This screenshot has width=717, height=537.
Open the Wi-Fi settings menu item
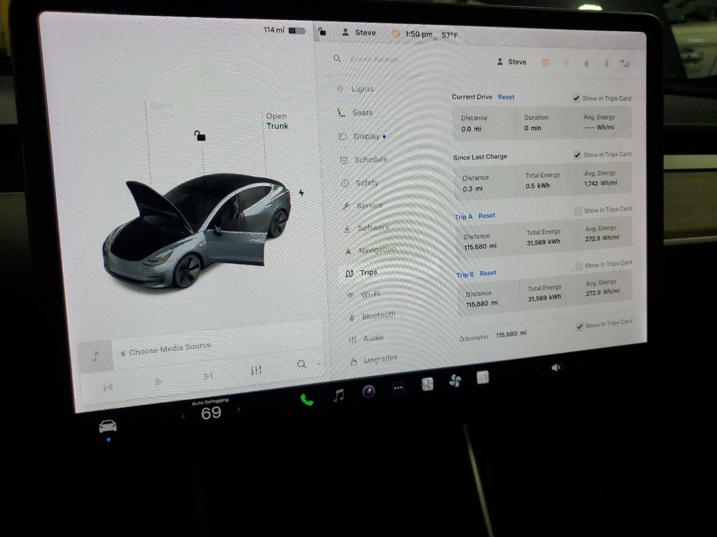(370, 294)
